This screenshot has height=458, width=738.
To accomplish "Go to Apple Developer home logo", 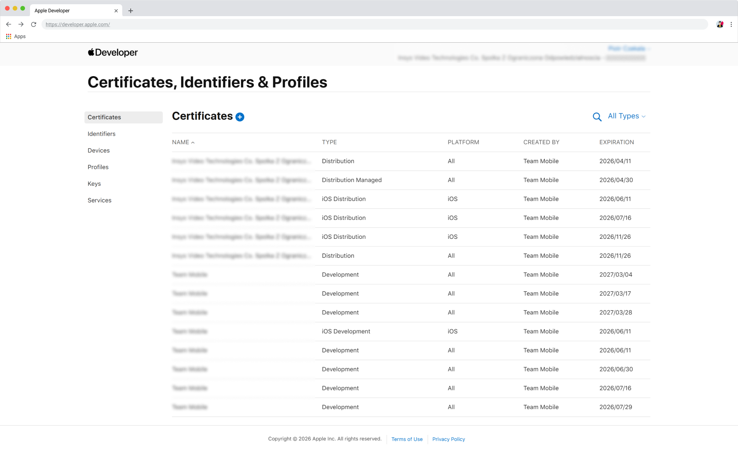I will point(113,52).
